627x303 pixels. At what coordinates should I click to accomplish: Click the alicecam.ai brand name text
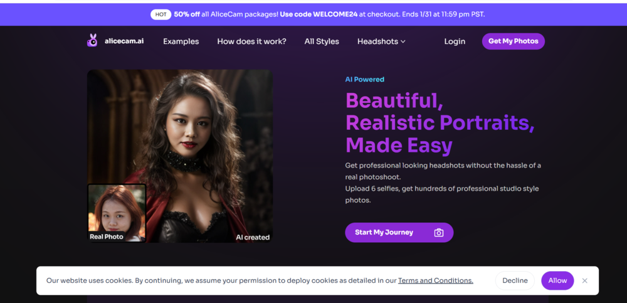124,41
